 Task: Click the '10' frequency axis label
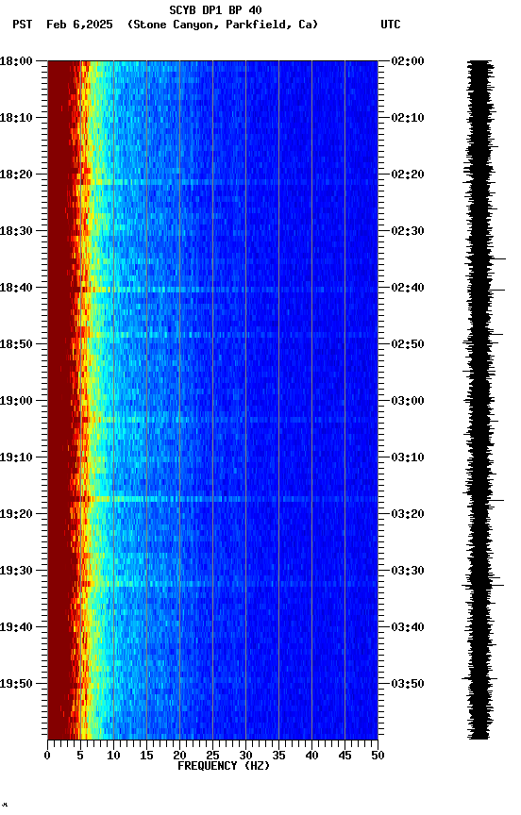coord(113,756)
